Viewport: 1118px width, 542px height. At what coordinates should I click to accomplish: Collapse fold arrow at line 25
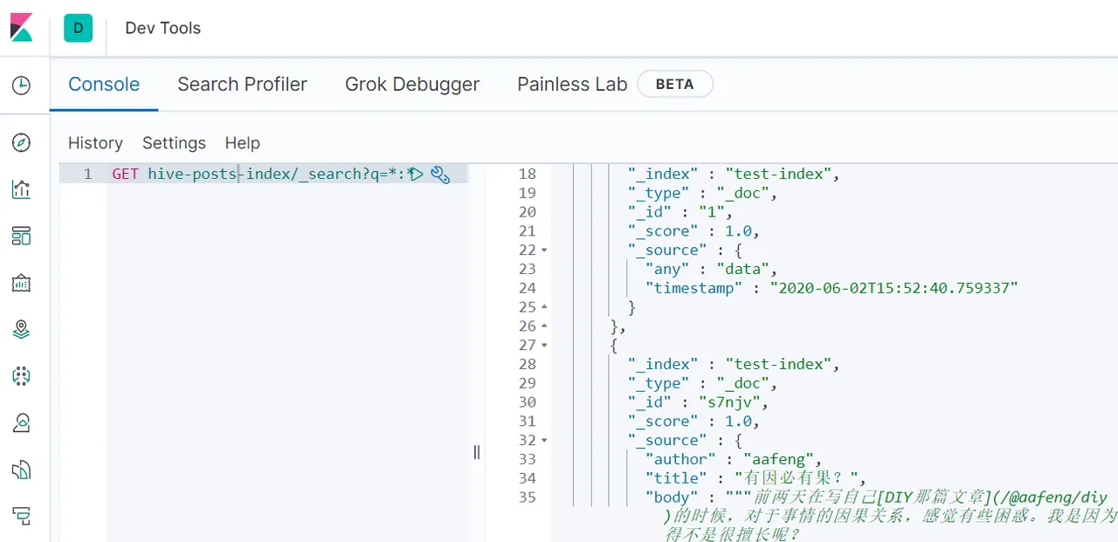pos(545,307)
